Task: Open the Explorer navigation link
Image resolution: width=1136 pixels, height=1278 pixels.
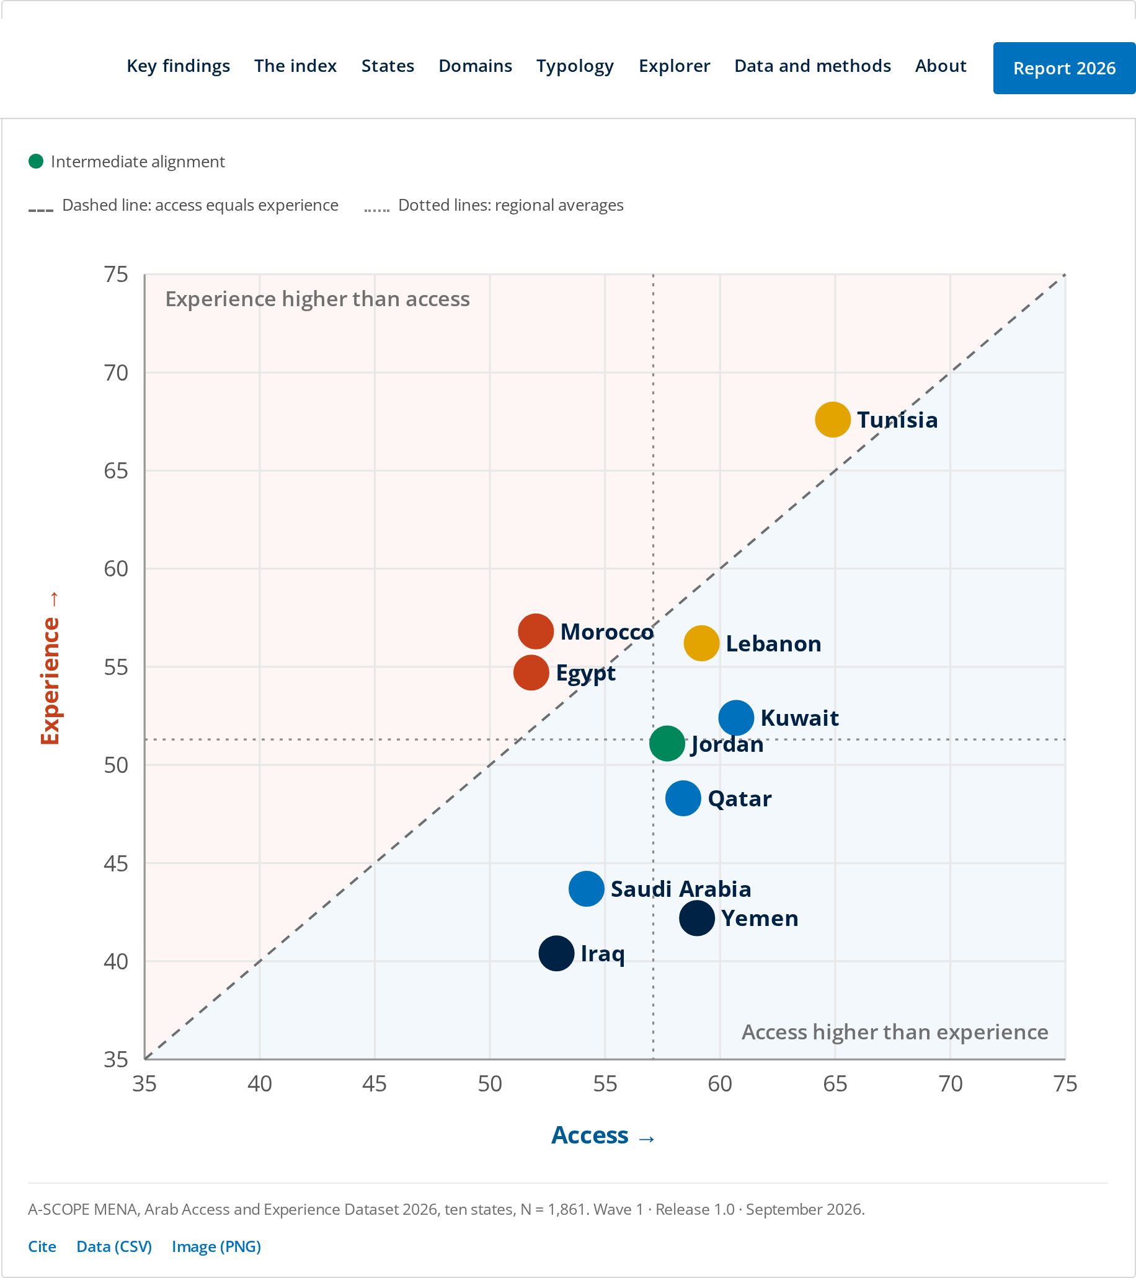Action: [x=674, y=66]
